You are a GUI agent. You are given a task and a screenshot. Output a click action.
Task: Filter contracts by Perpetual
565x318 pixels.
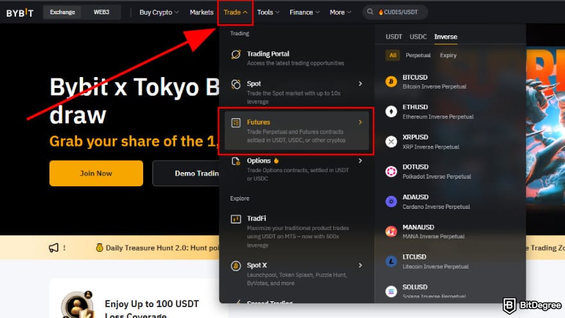418,55
